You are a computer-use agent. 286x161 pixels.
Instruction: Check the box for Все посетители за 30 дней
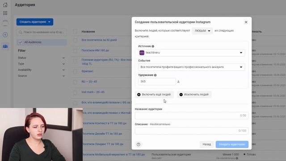tap(75, 40)
